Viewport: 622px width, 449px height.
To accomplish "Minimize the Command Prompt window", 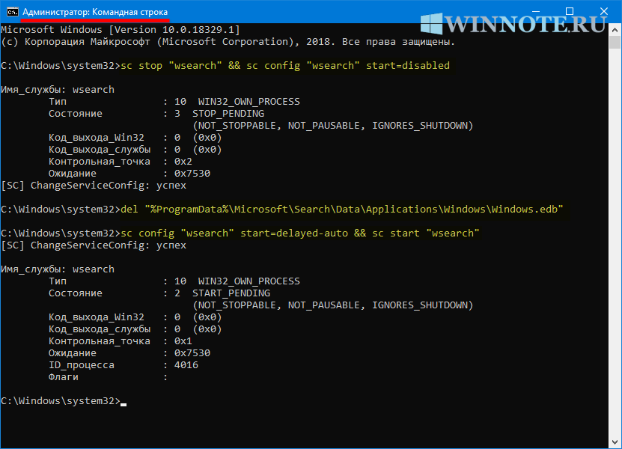I will [x=534, y=11].
